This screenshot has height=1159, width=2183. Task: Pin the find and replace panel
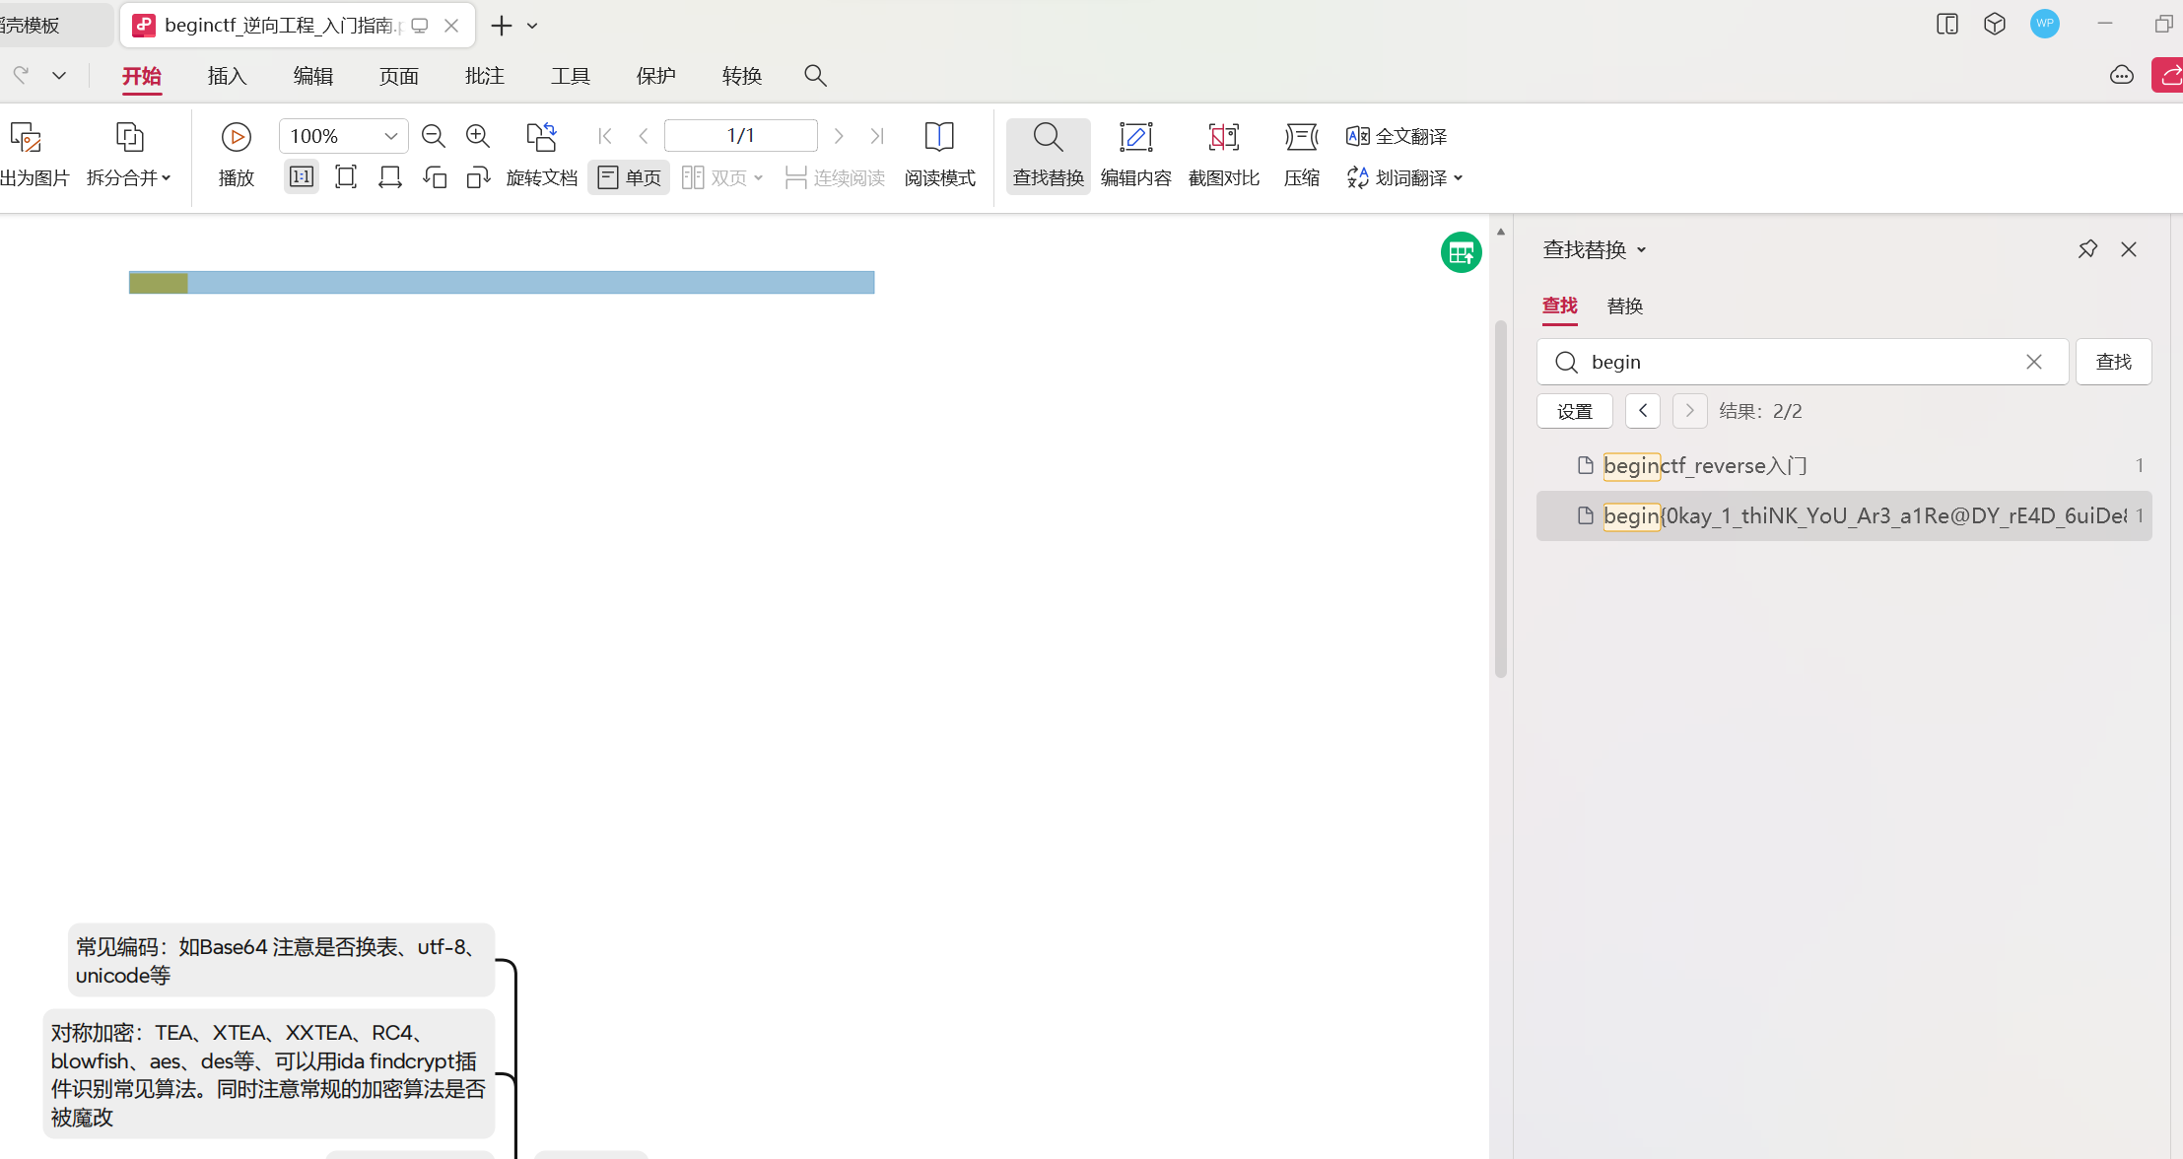pyautogui.click(x=2087, y=249)
